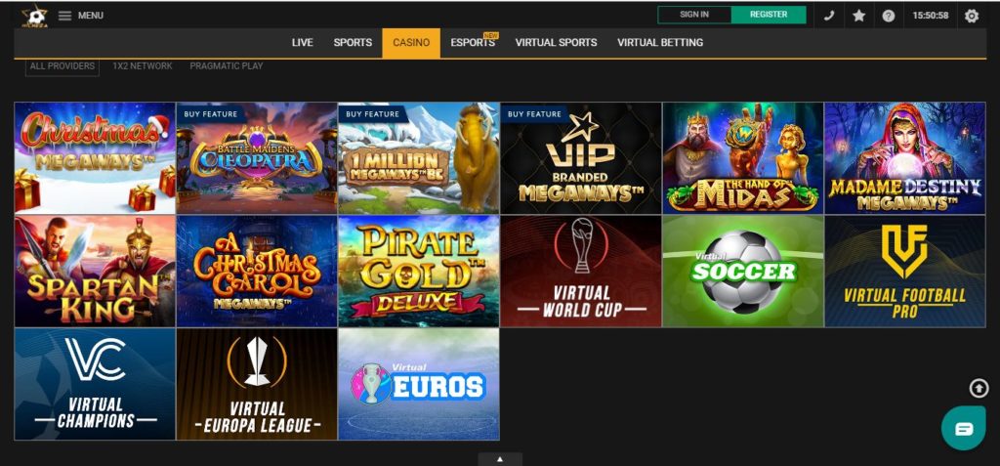The height and width of the screenshot is (466, 1000).
Task: Open Virtual World Cup game
Action: [581, 272]
